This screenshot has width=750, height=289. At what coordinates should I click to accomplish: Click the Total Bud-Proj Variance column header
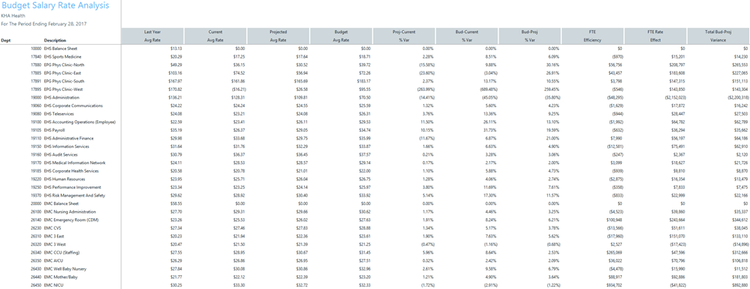pyautogui.click(x=718, y=35)
